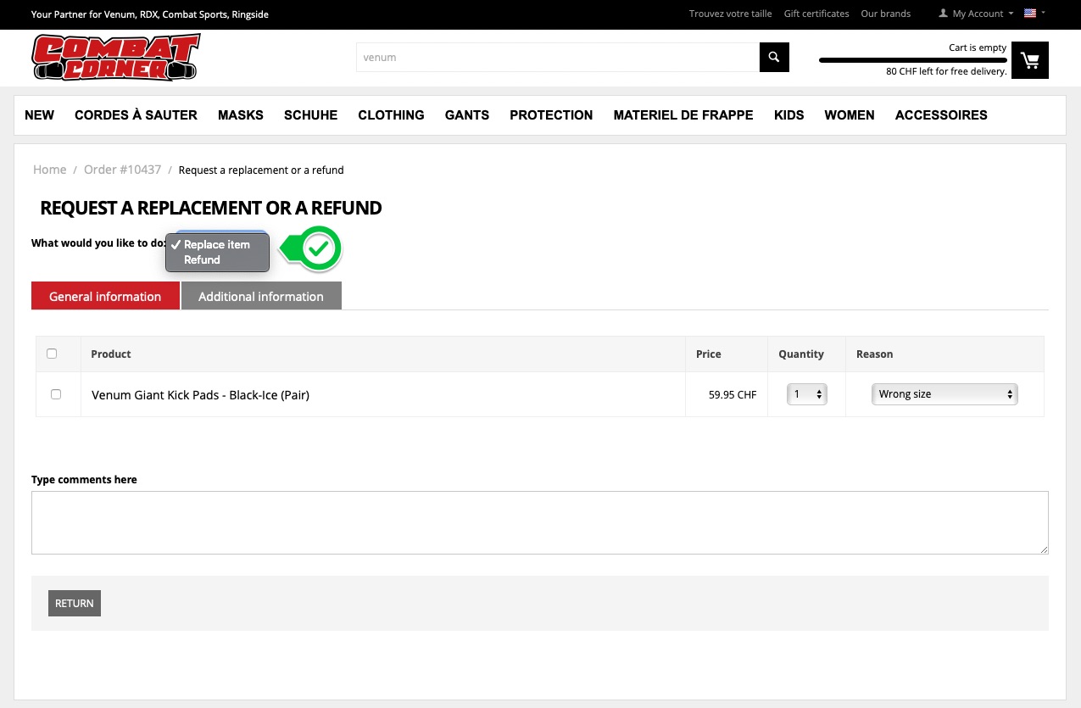The image size is (1081, 708).
Task: Open the PROTECTION category
Action: (551, 115)
